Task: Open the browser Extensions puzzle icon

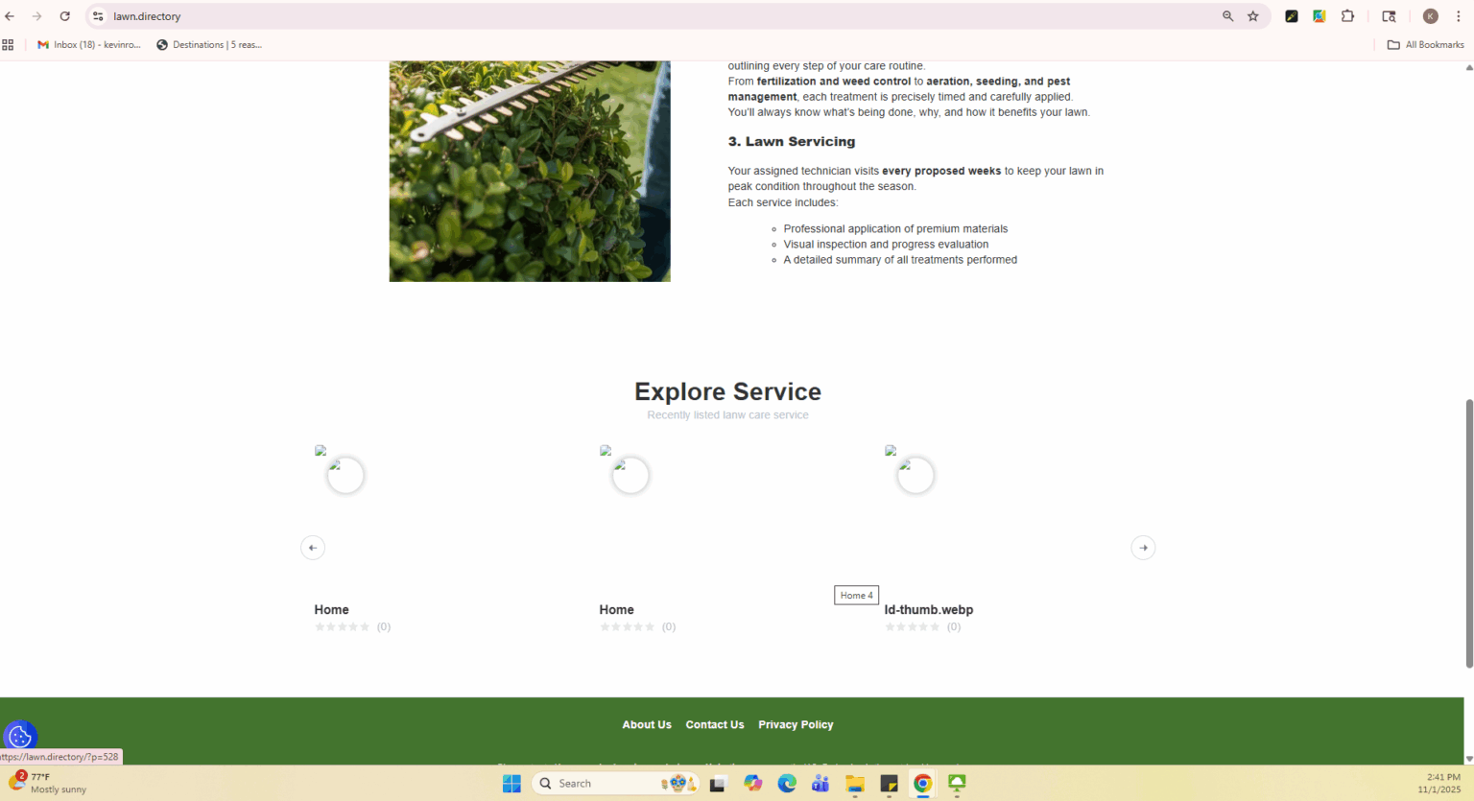Action: tap(1347, 16)
